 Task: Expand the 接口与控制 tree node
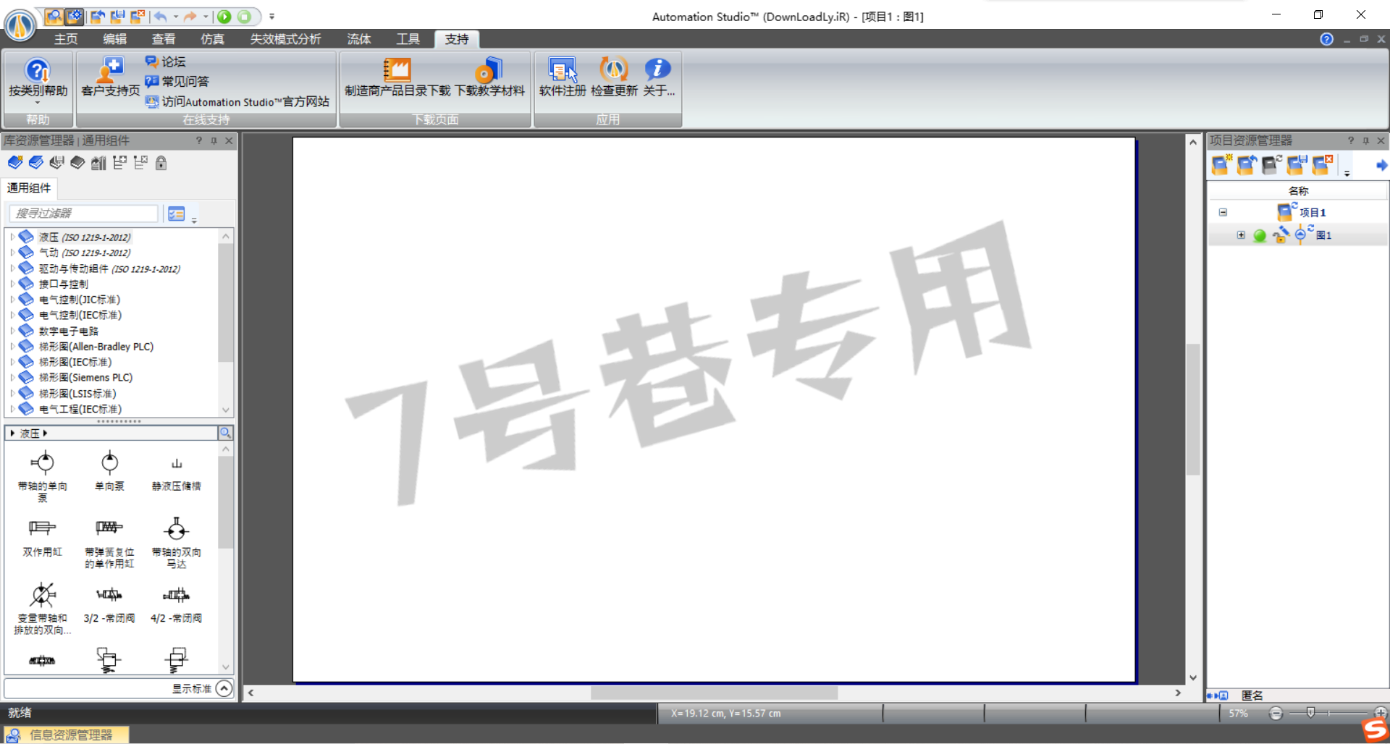coord(12,284)
